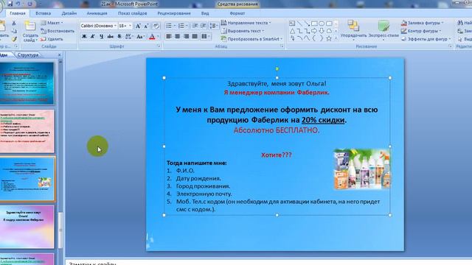Switch to the Дизайн tab
472x265 pixels.
click(x=69, y=13)
